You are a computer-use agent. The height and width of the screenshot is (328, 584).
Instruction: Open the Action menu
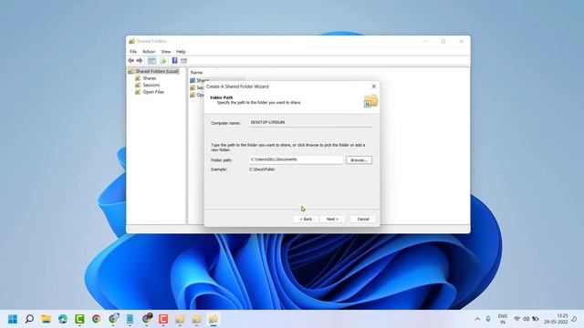[x=149, y=51]
